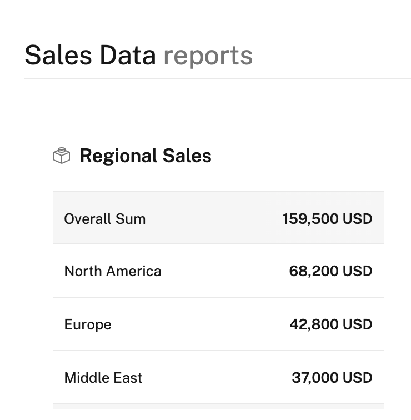Screen dimensions: 411x420
Task: Click the divider line under the page title
Action: 217,78
